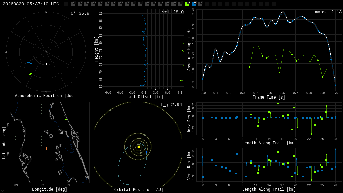
Task: Click the station 17 box
Action: coord(180,4)
